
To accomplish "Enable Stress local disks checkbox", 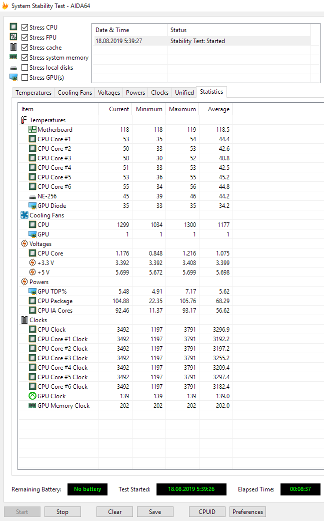I will point(24,68).
